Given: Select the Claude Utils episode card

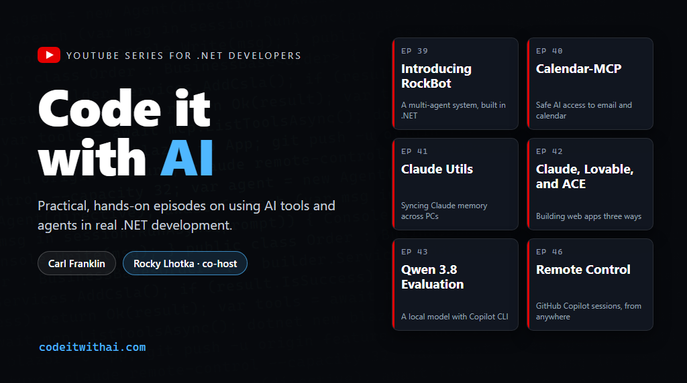Looking at the screenshot, I should pos(456,184).
